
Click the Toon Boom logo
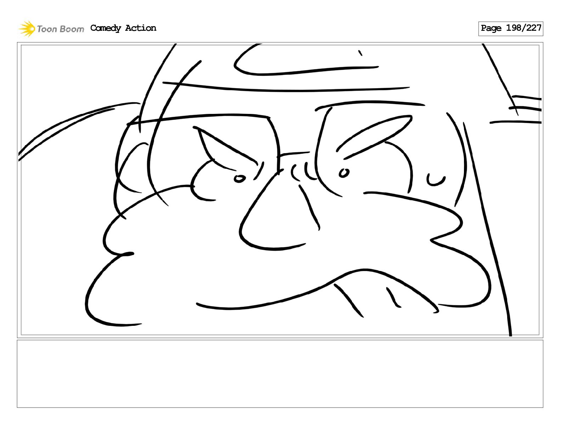[x=51, y=29]
